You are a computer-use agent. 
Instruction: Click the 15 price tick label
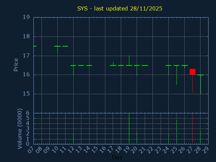(x=26, y=94)
